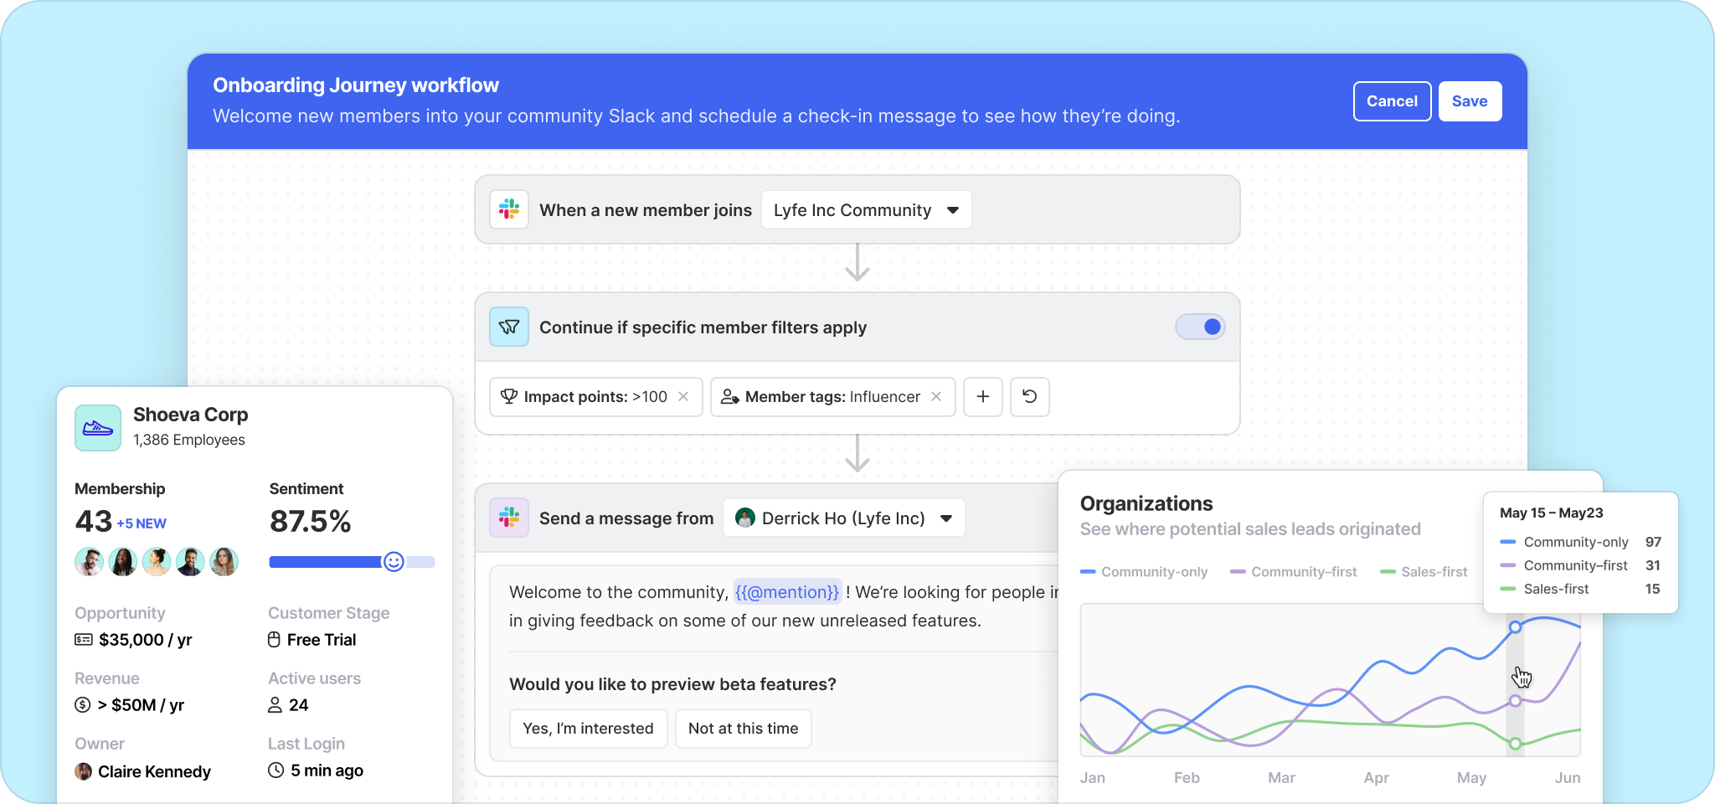Click the Onboarding Journey workflow title
This screenshot has height=804, width=1715.
tap(356, 85)
